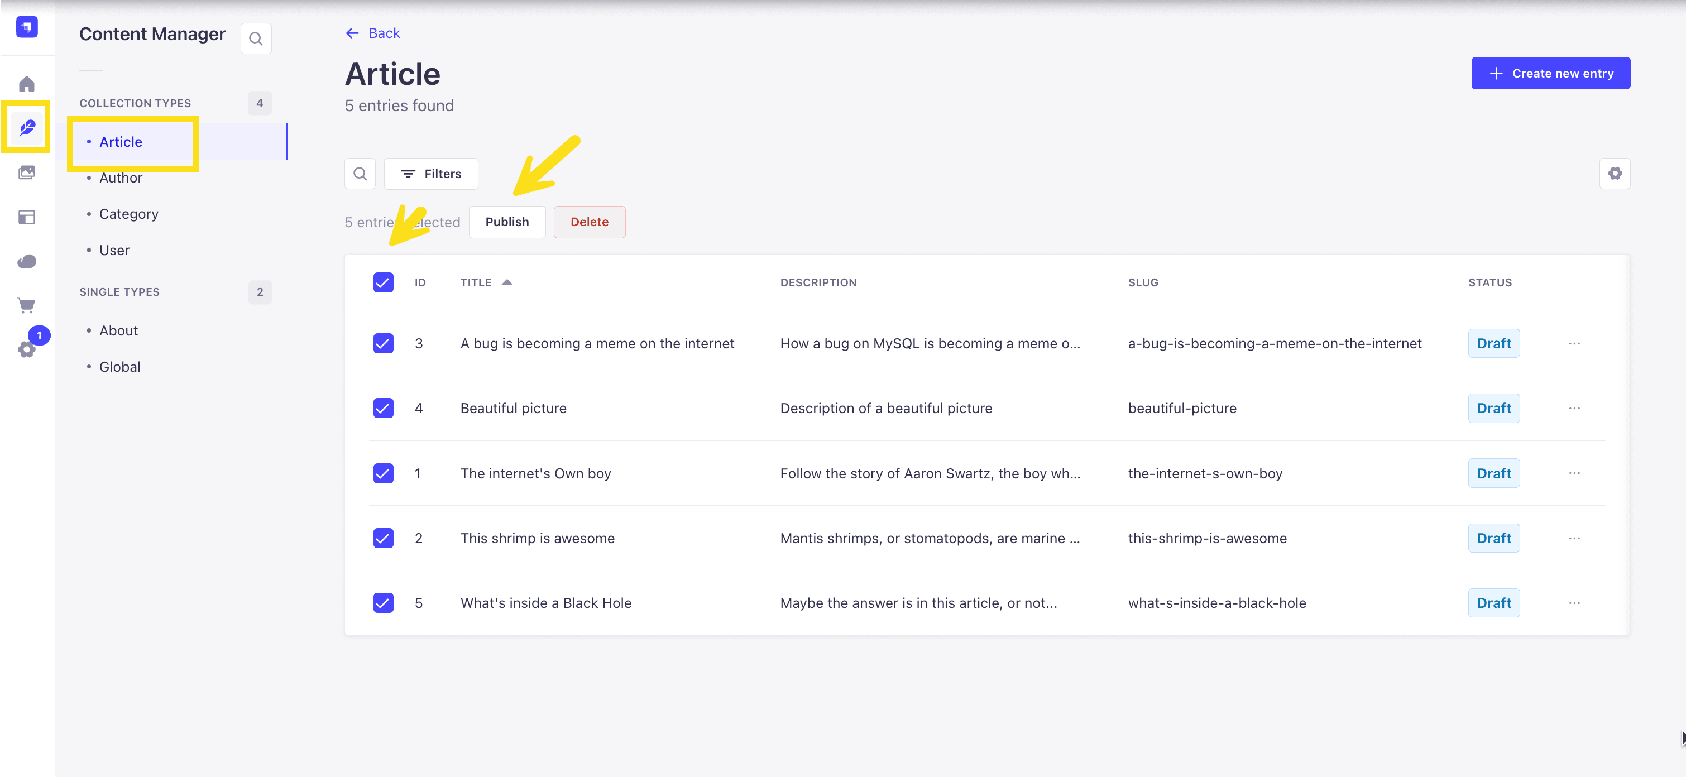This screenshot has height=777, width=1686.
Task: Click the Draft badge for The internet's Own boy
Action: coord(1493,473)
